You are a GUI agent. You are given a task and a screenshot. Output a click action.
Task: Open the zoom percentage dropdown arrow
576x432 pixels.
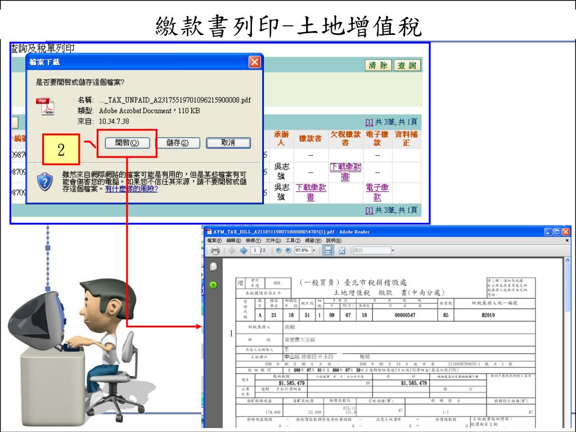pyautogui.click(x=314, y=250)
